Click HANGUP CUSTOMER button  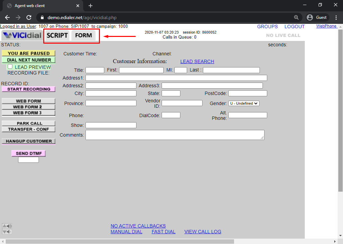28,141
